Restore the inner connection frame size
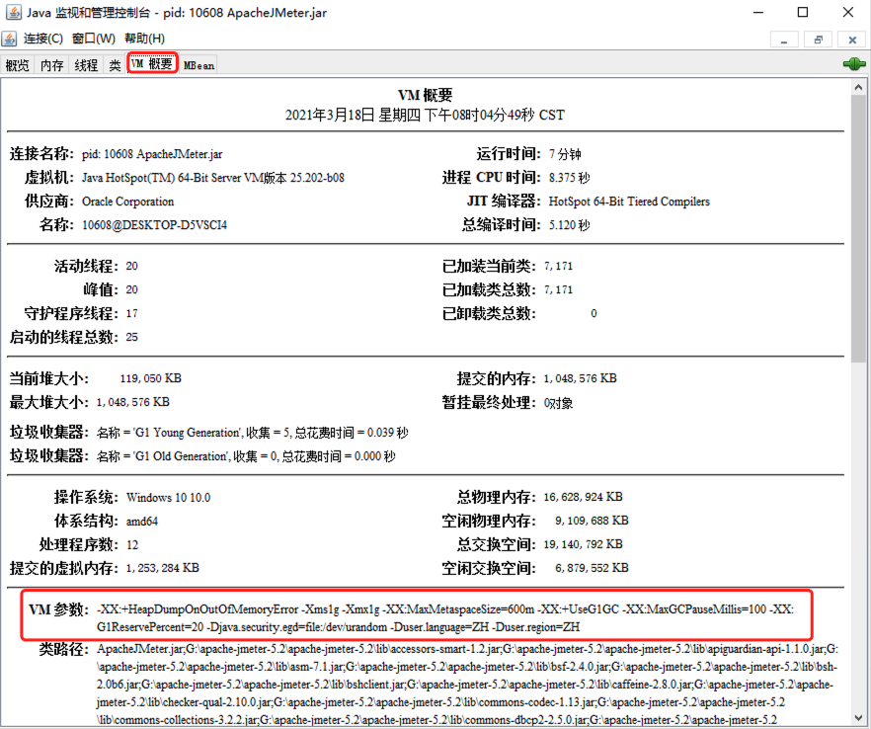The width and height of the screenshot is (871, 729). 818,40
